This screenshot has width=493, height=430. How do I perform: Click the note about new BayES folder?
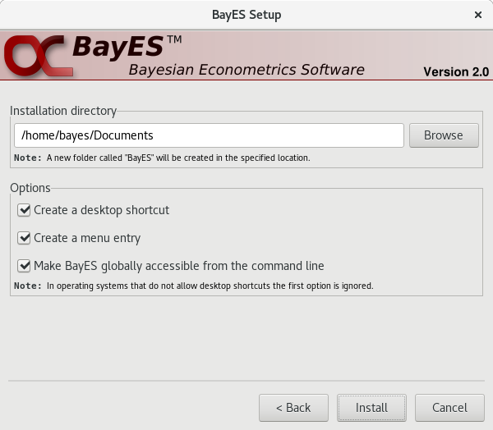[162, 158]
